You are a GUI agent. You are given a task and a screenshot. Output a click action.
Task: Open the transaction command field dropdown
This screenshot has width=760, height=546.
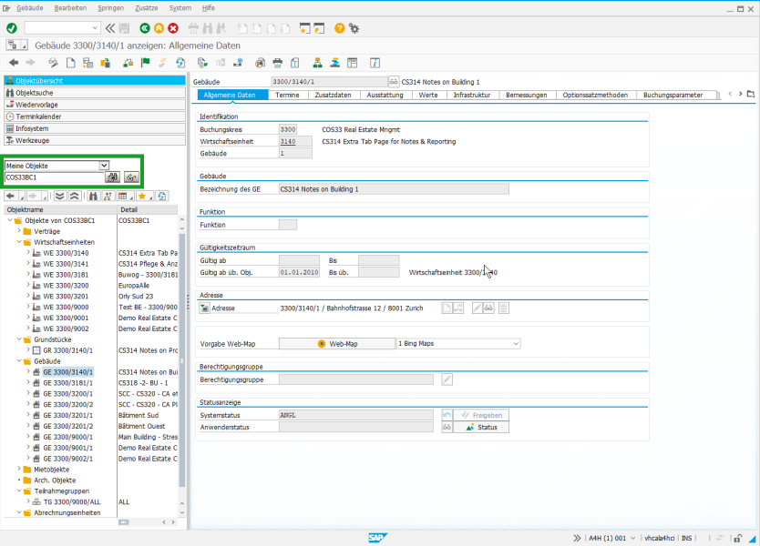point(95,28)
